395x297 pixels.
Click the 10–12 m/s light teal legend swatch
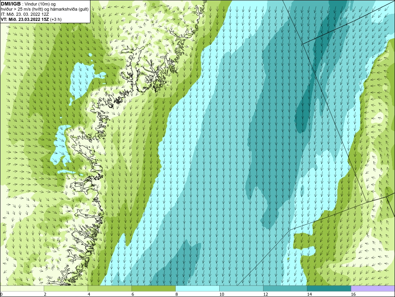[x=241, y=288]
